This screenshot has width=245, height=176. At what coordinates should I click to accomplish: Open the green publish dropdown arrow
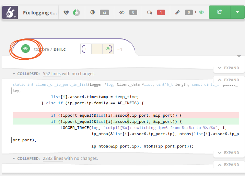coord(237,12)
